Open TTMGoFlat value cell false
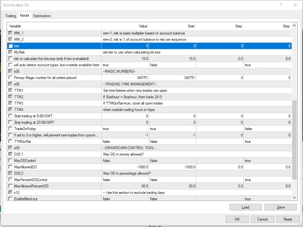This screenshot has width=303, height=227. coord(125,141)
